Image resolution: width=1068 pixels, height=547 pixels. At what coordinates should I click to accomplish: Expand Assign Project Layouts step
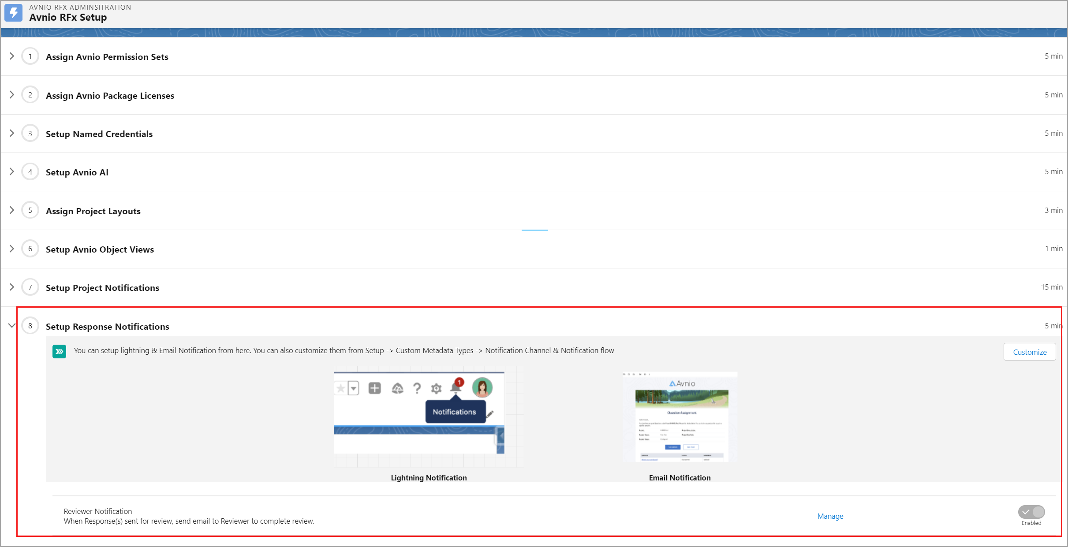tap(12, 210)
